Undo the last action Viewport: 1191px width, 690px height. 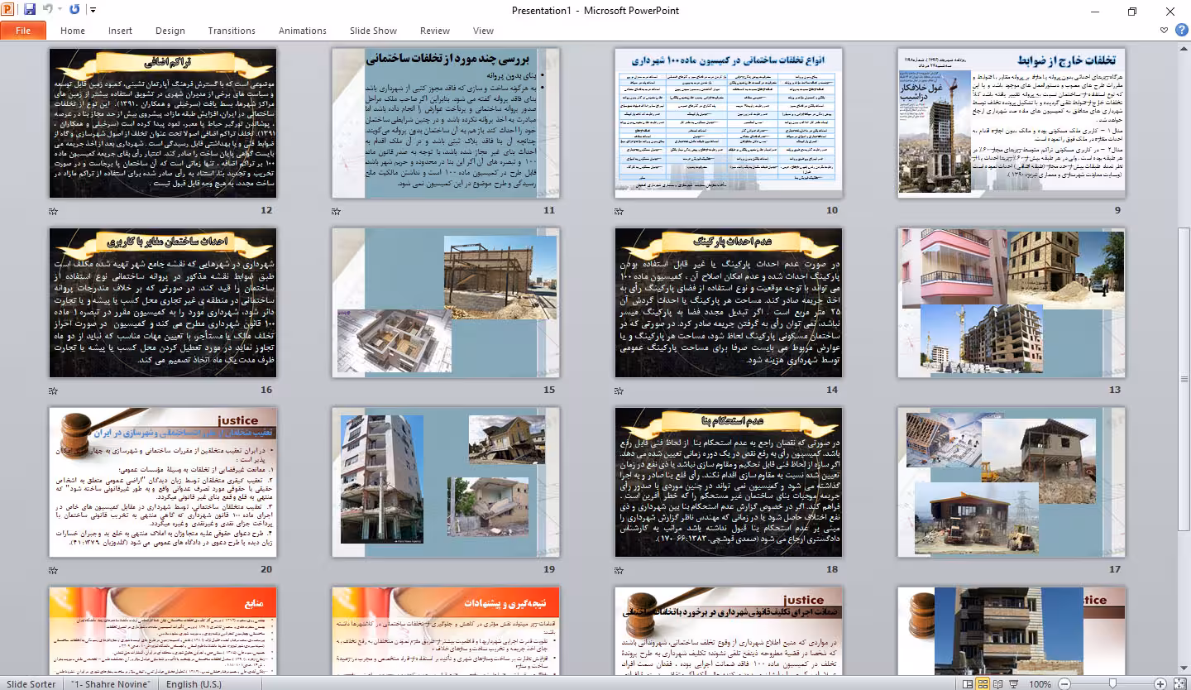click(47, 10)
